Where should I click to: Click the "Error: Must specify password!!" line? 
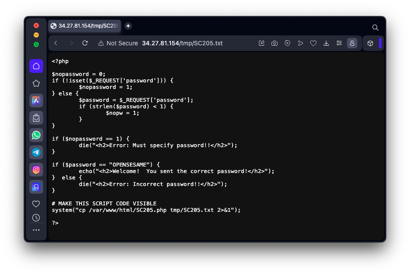coord(158,145)
